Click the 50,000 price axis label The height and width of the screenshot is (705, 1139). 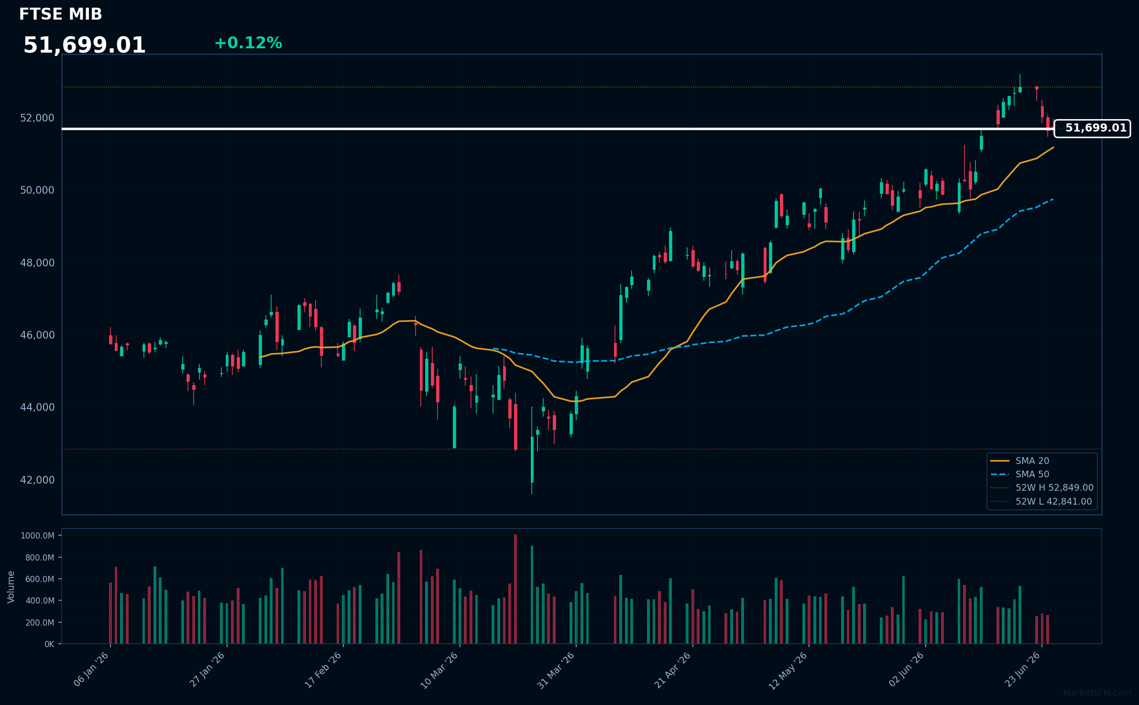37,190
